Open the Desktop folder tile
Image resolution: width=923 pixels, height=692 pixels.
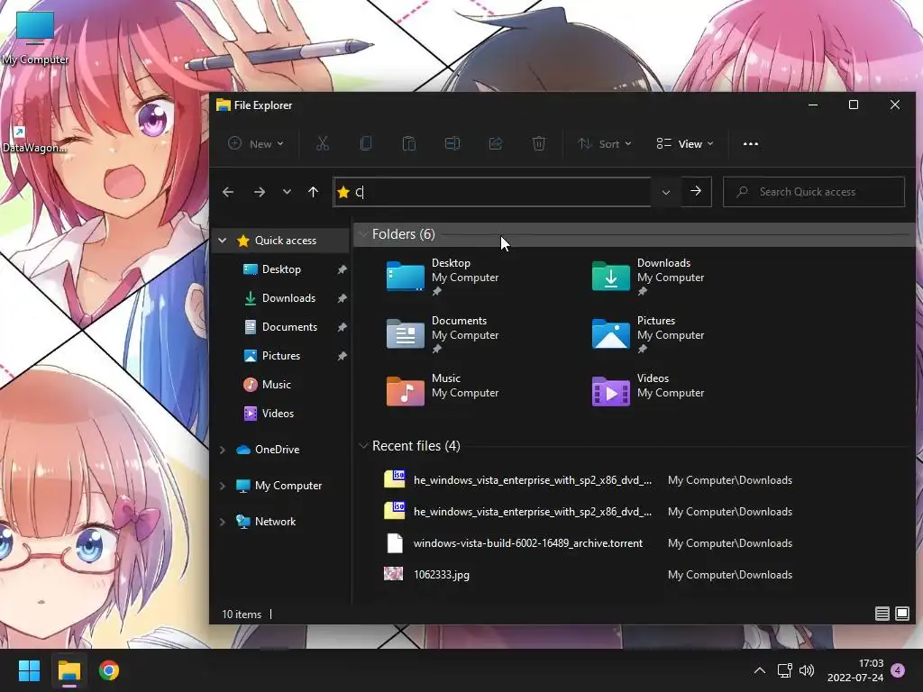443,276
